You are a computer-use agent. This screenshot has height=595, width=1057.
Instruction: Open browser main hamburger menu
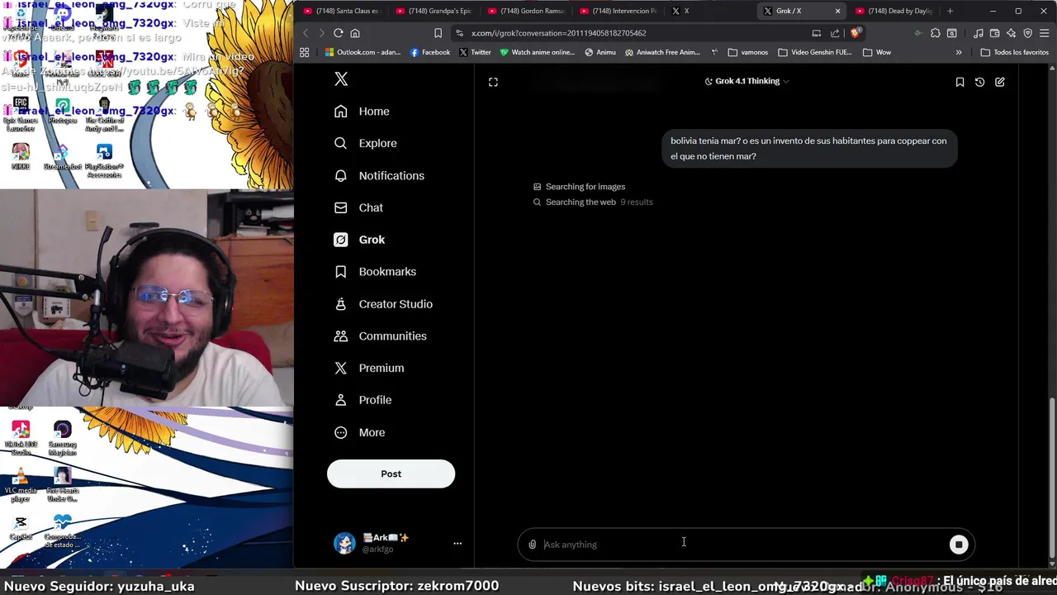pos(1045,33)
